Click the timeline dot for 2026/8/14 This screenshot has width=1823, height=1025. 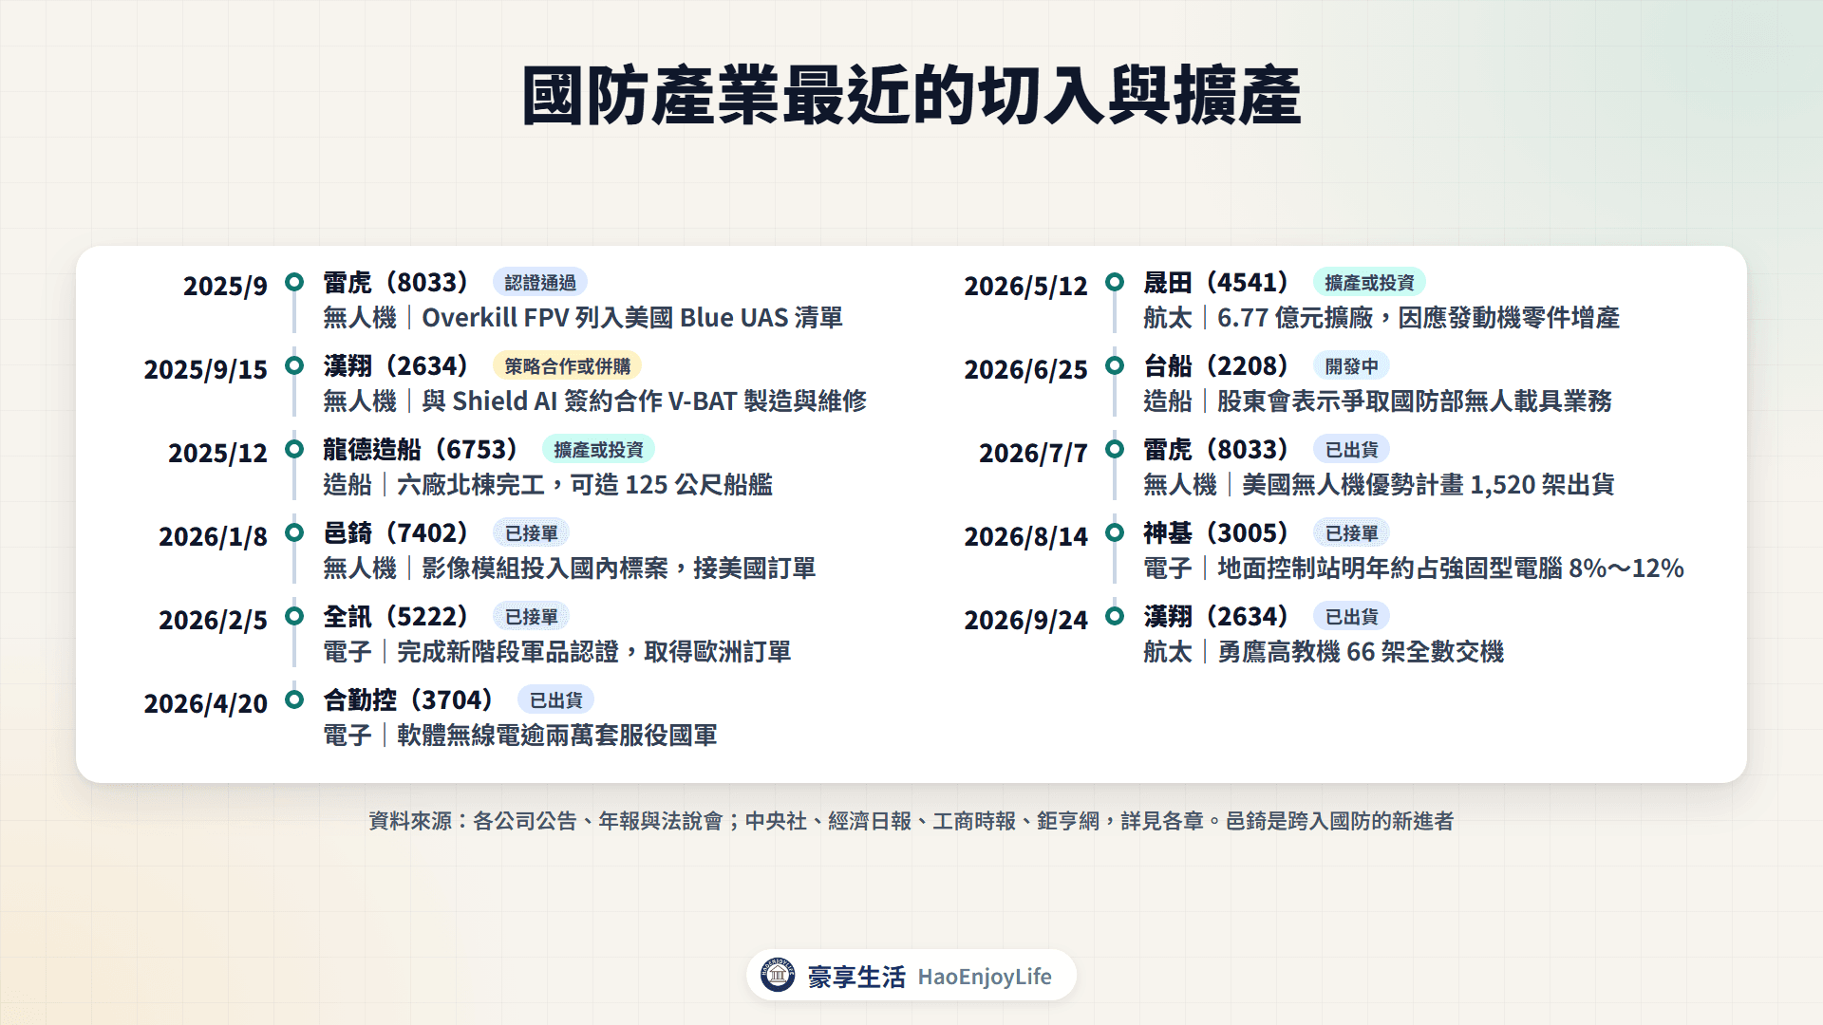[1115, 532]
